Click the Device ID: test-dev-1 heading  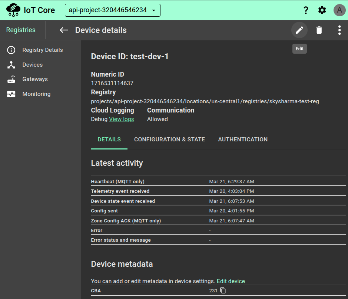tap(130, 56)
